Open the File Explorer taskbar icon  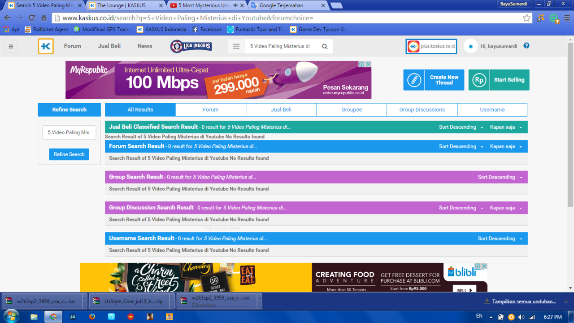(34, 317)
